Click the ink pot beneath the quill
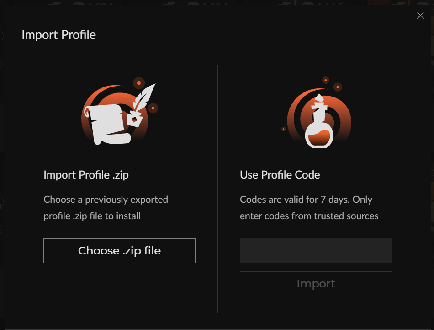 pos(135,119)
